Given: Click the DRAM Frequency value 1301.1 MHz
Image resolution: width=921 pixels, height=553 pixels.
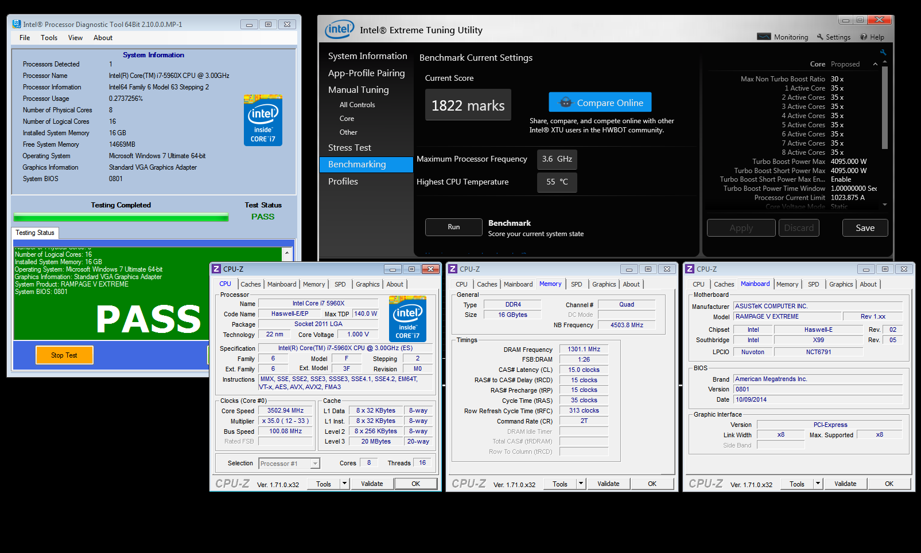Looking at the screenshot, I should pyautogui.click(x=584, y=350).
